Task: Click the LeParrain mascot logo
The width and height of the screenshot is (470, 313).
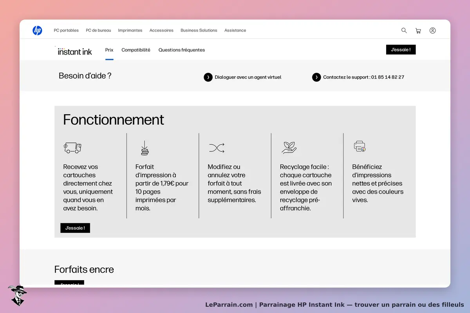Action: click(x=17, y=296)
